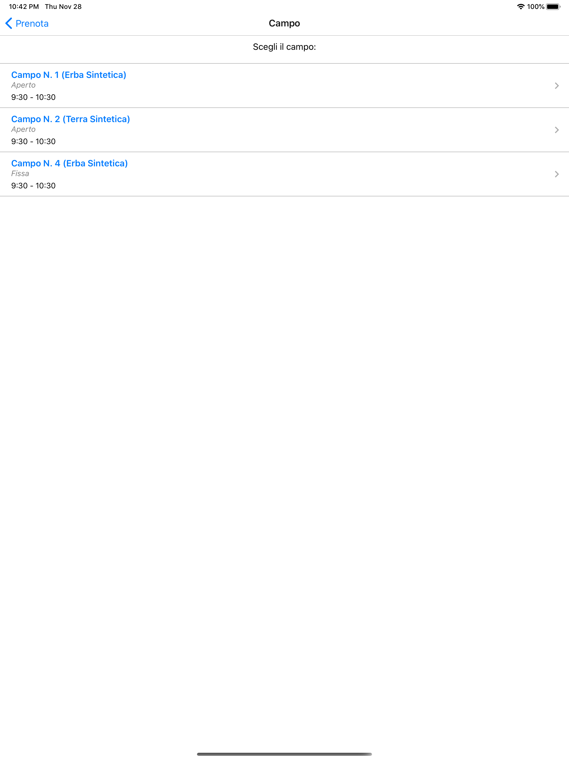This screenshot has height=760, width=569.
Task: Go back to Prenota screen
Action: (27, 23)
